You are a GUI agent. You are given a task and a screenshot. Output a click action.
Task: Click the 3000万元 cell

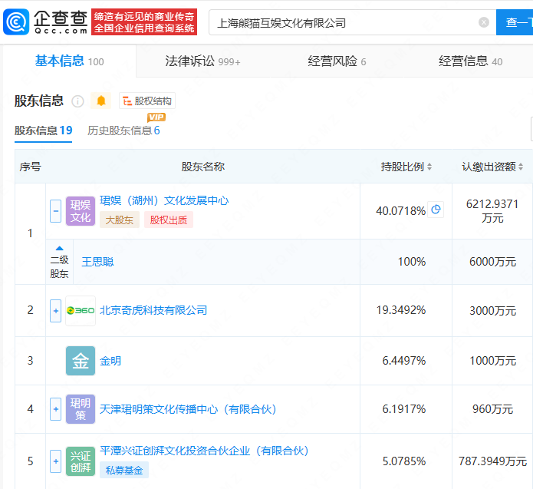click(492, 311)
